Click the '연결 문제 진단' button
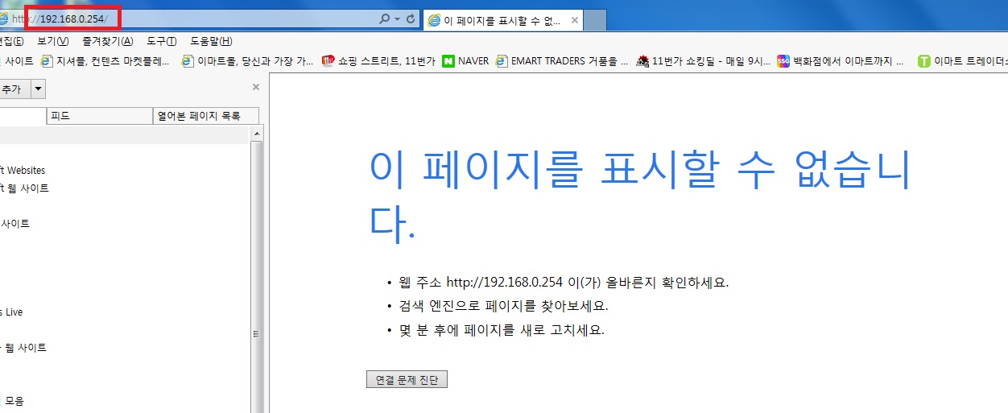Image resolution: width=1008 pixels, height=413 pixels. (x=407, y=380)
